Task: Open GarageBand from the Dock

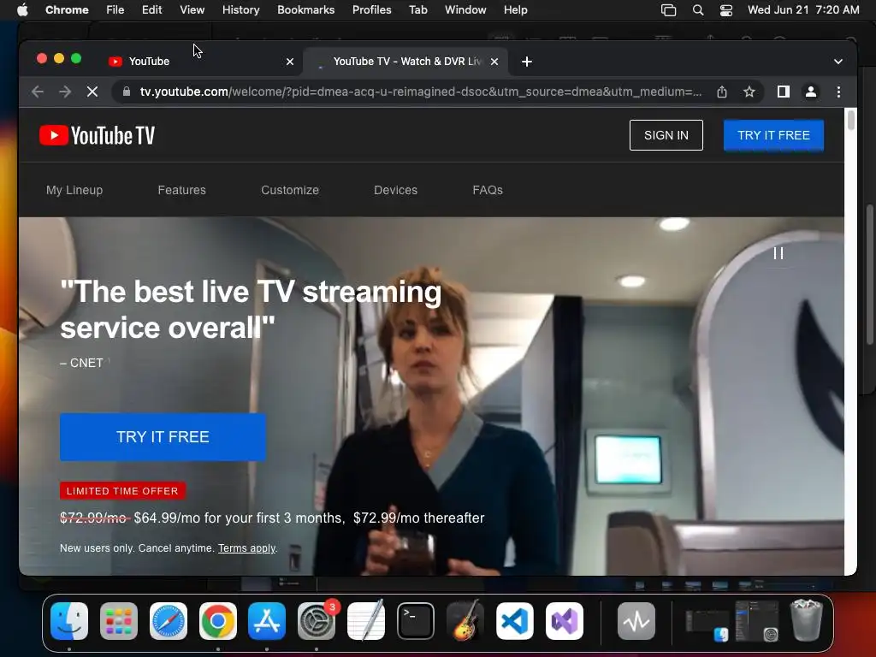Action: point(465,621)
